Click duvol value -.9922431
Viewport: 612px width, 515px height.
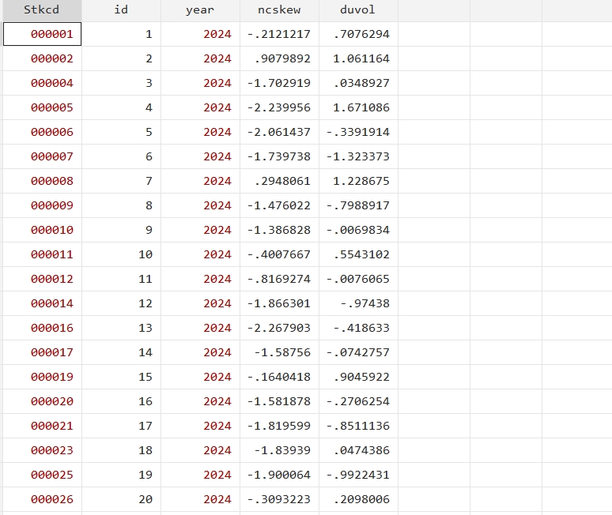pyautogui.click(x=358, y=475)
